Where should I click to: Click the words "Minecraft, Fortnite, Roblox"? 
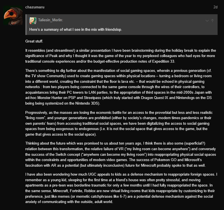coord(70,190)
